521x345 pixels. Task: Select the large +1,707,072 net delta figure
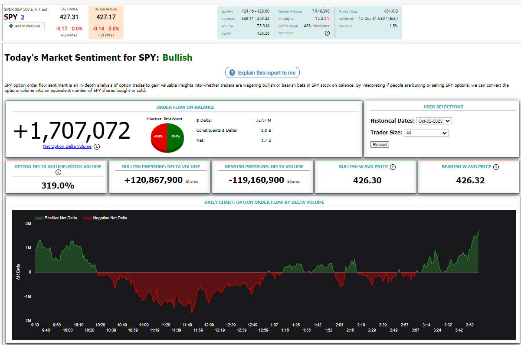72,130
